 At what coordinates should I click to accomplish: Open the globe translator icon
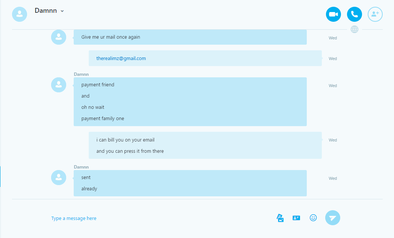point(354,29)
